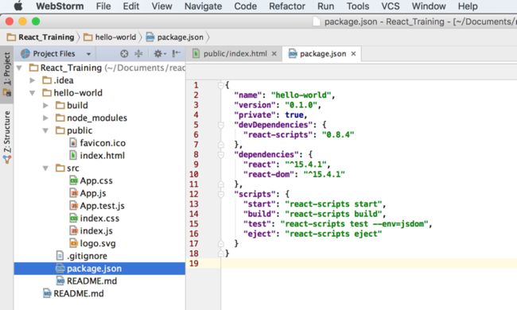The width and height of the screenshot is (517, 310).
Task: Expand the .idea folder
Action: [33, 80]
